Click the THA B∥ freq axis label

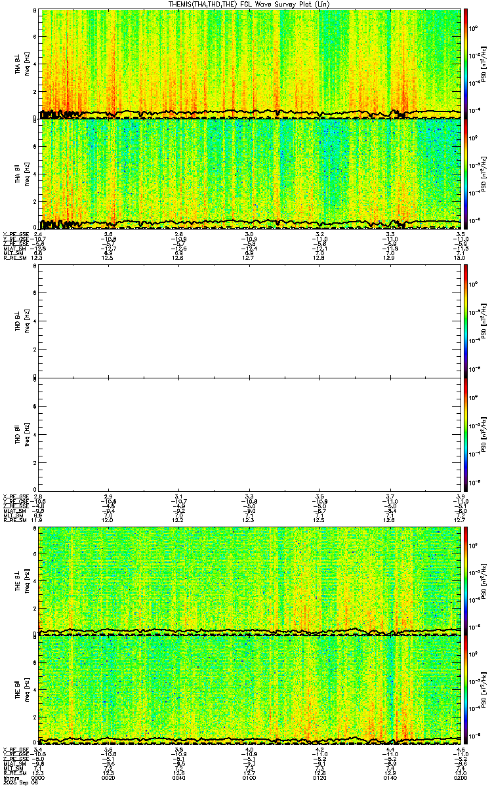26,174
